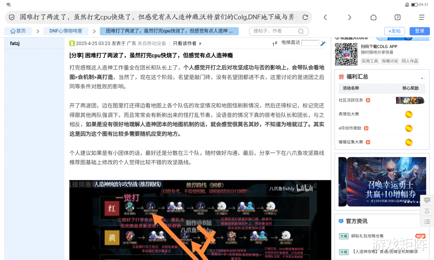The width and height of the screenshot is (434, 260).
Task: Open 4月创作激励 activity
Action: click(350, 128)
